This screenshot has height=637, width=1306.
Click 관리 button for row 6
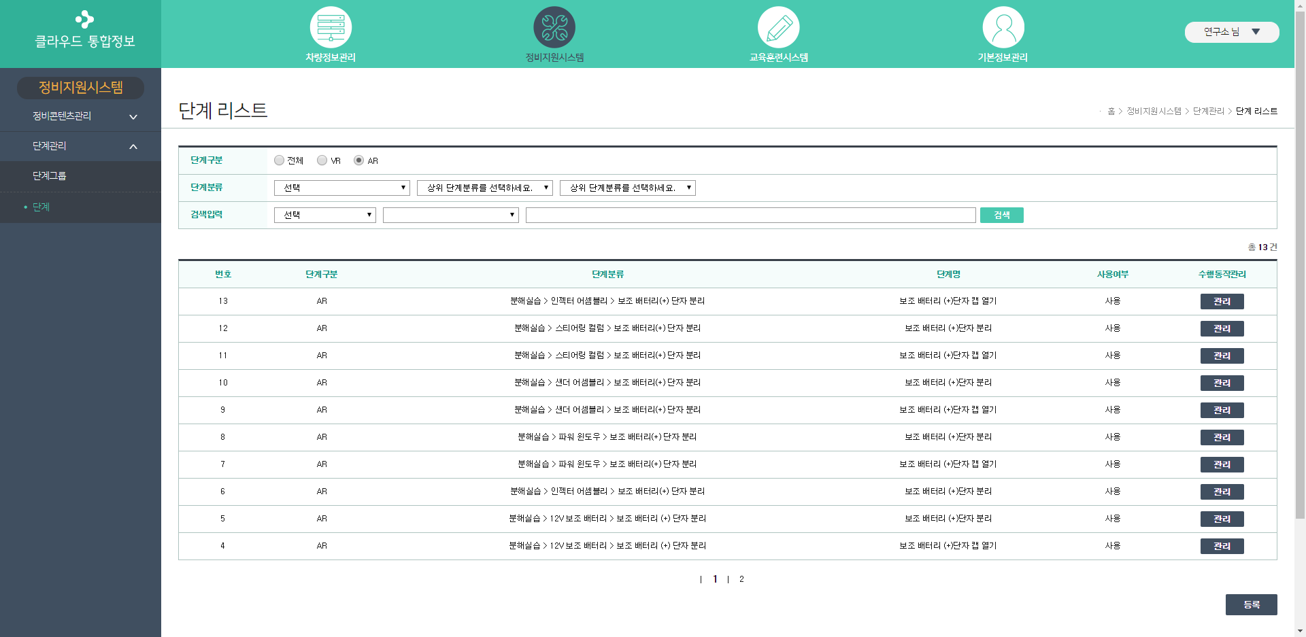coord(1222,492)
